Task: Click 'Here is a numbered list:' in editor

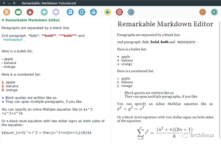Action: click(21, 74)
